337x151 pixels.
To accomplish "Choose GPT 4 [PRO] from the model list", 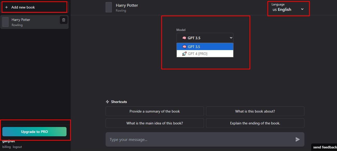I will (205, 54).
